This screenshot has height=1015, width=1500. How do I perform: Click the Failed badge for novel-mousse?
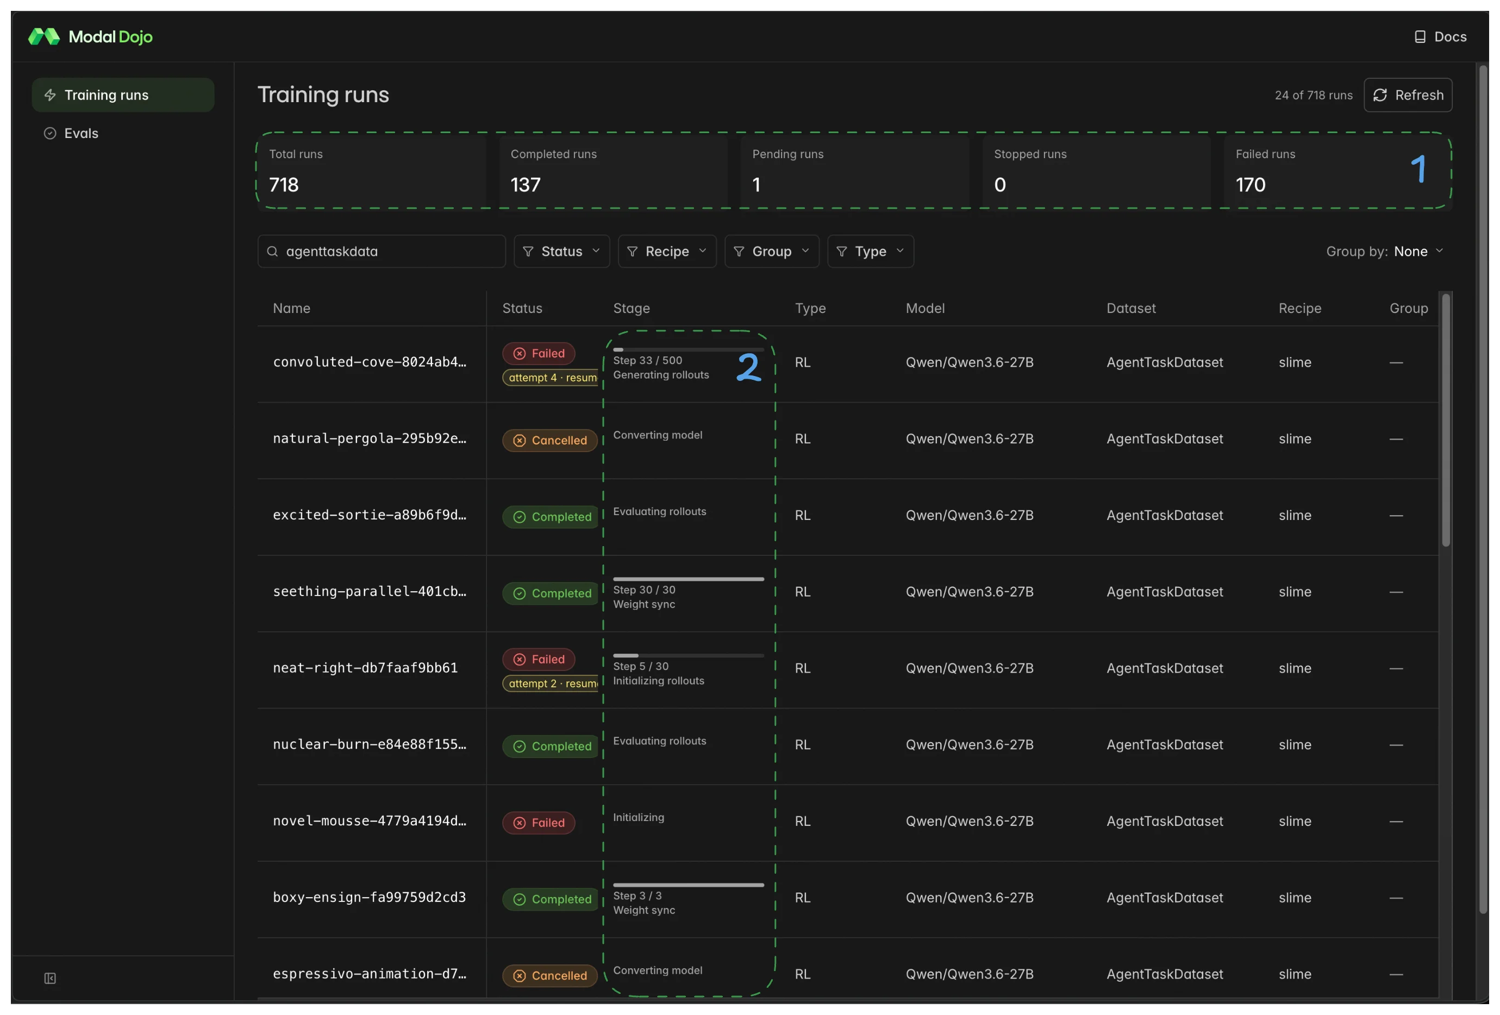(538, 823)
